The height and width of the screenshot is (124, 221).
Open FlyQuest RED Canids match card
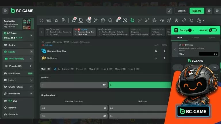click(x=158, y=32)
